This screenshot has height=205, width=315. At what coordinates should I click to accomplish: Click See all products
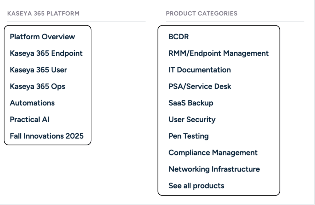[196, 186]
